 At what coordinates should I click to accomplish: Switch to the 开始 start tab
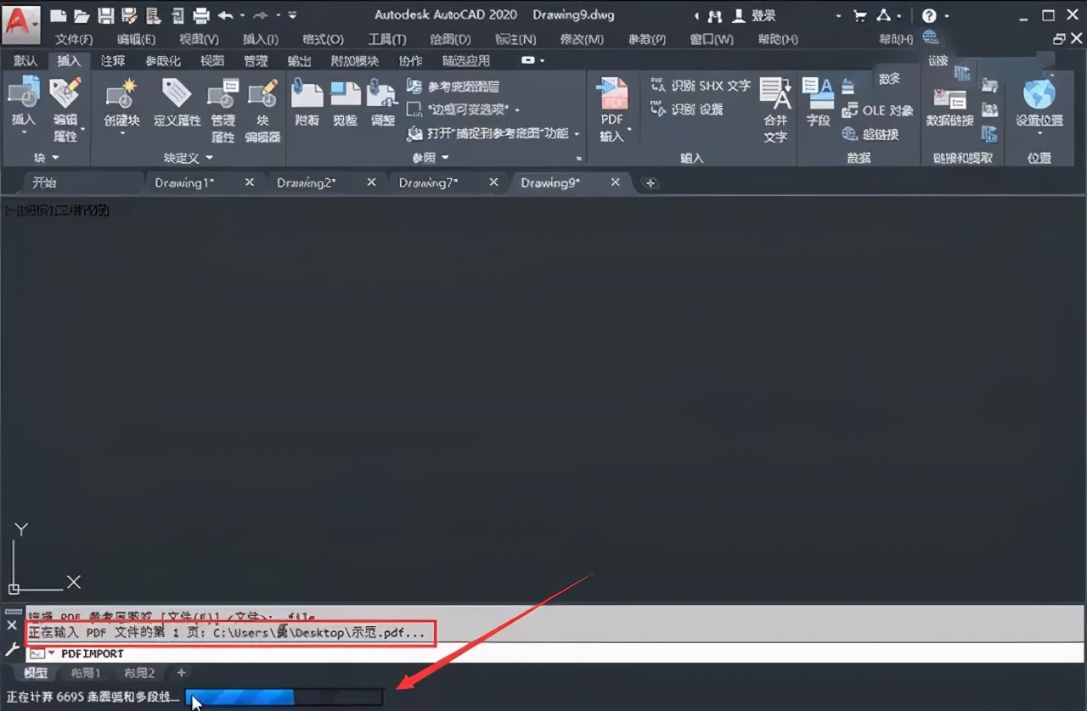[x=44, y=182]
